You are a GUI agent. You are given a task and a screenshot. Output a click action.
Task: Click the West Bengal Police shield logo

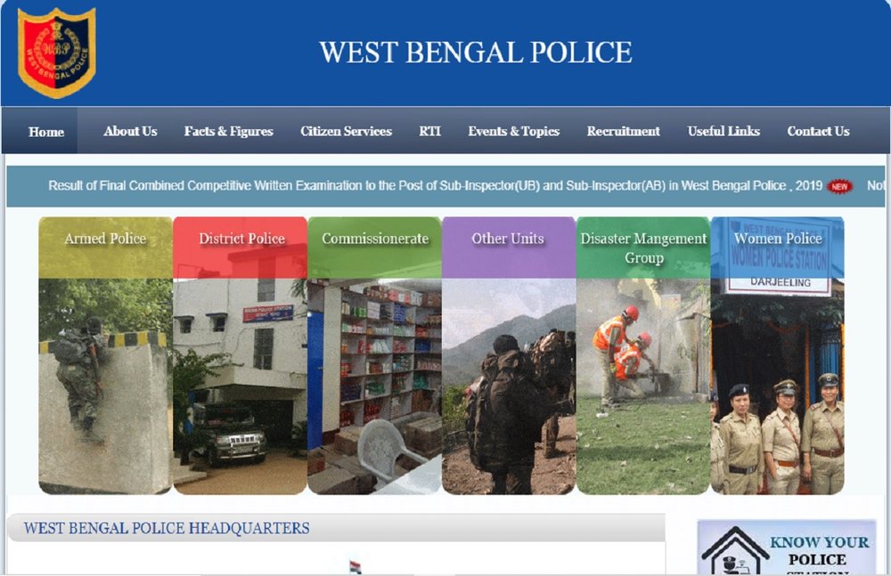point(56,52)
